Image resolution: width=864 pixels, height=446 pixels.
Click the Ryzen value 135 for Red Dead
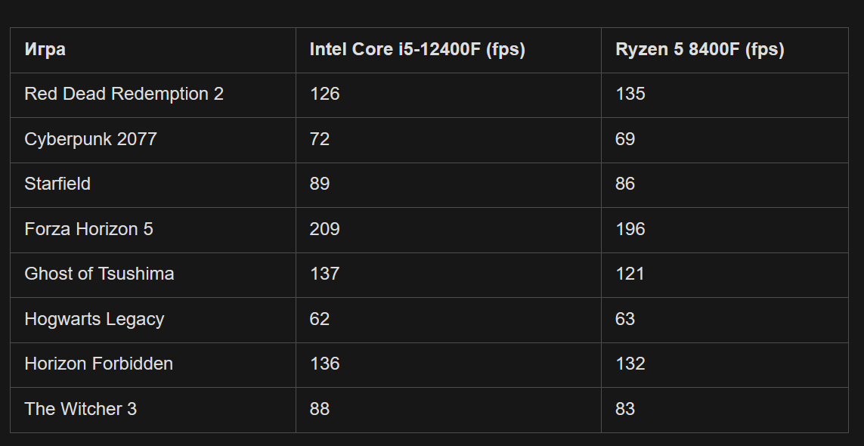click(630, 94)
